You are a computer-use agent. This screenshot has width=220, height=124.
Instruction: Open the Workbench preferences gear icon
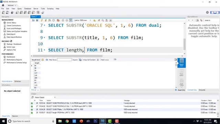pos(207,12)
